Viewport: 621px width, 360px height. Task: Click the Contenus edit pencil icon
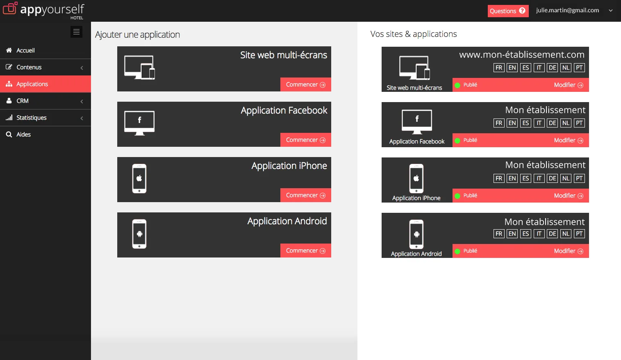point(9,67)
